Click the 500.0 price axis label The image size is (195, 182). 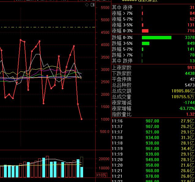tap(105, 132)
